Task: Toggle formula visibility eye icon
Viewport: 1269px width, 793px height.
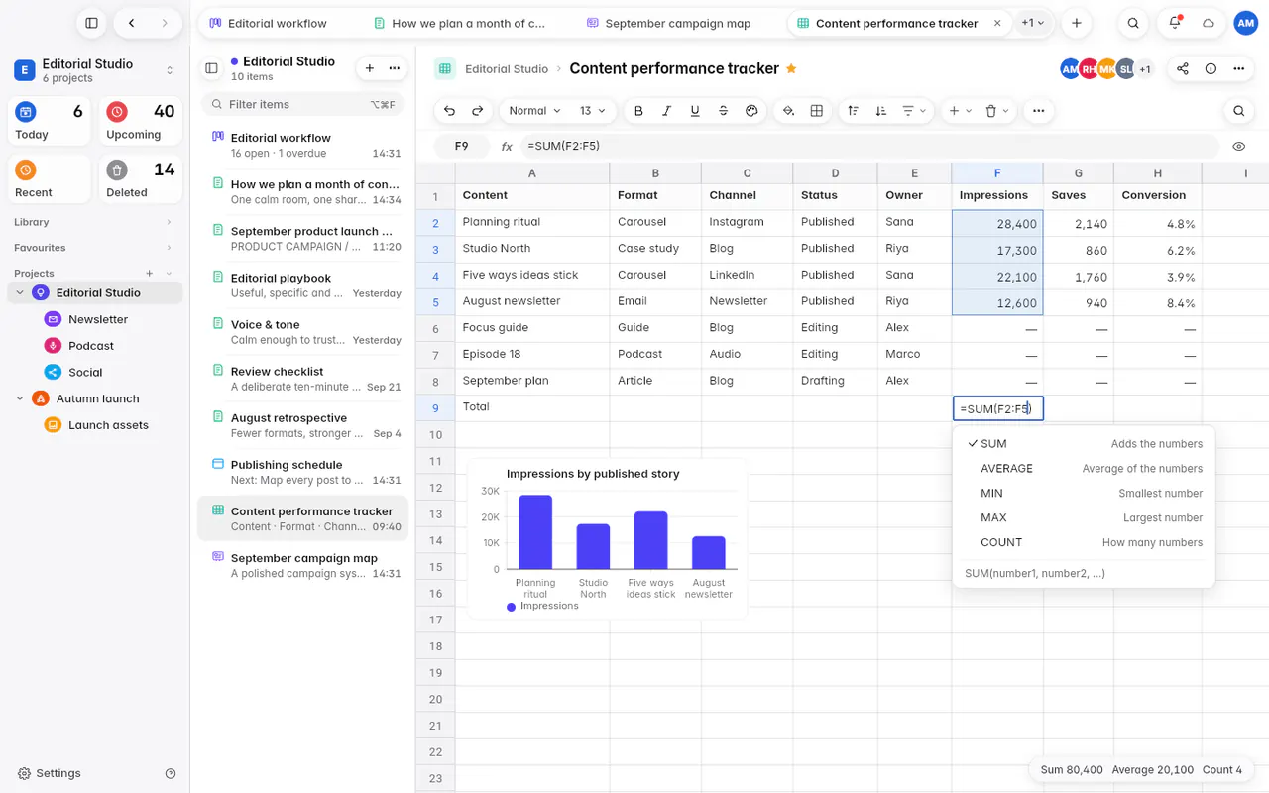Action: (1239, 146)
